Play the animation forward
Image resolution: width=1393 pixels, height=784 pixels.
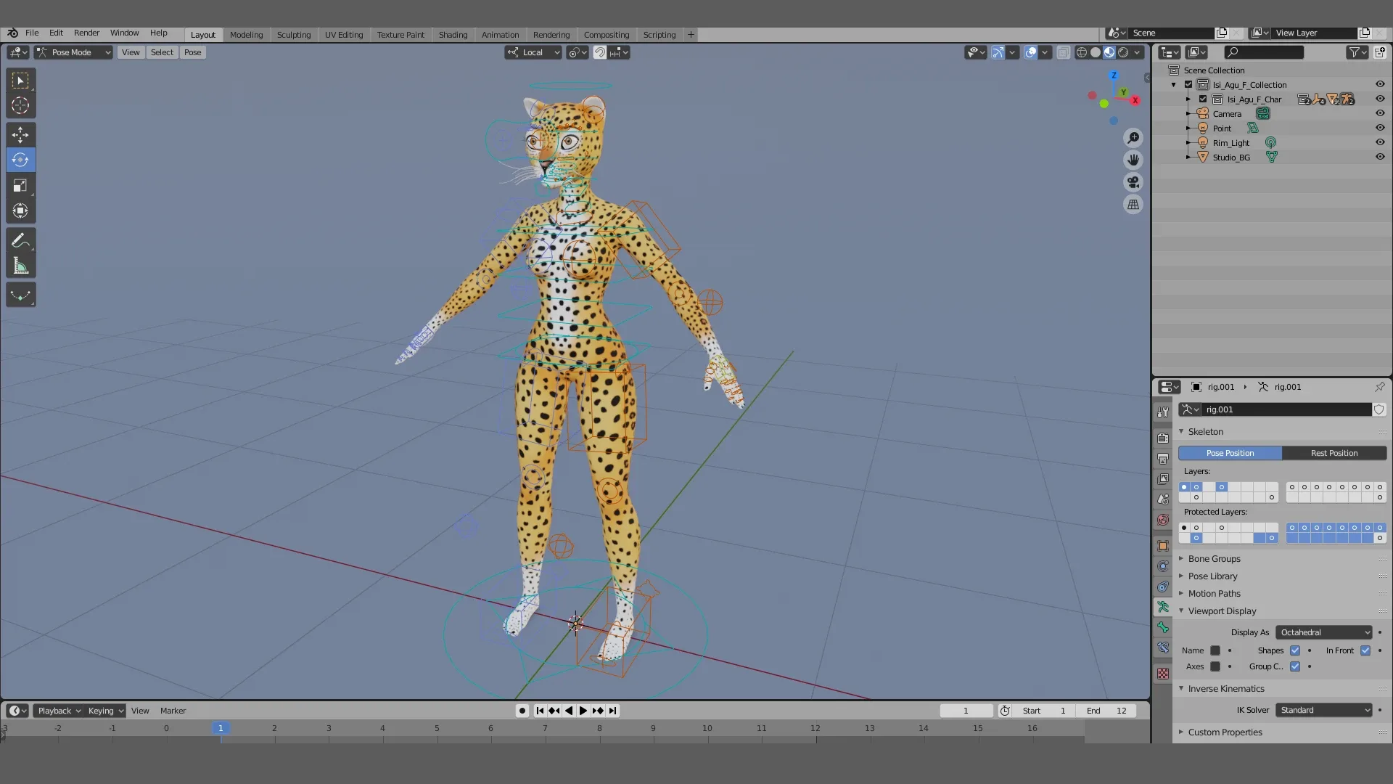[x=583, y=711]
